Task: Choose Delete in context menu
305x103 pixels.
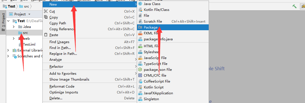Action: (90, 98)
